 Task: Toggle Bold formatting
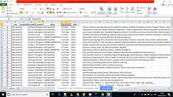click(x=21, y=13)
